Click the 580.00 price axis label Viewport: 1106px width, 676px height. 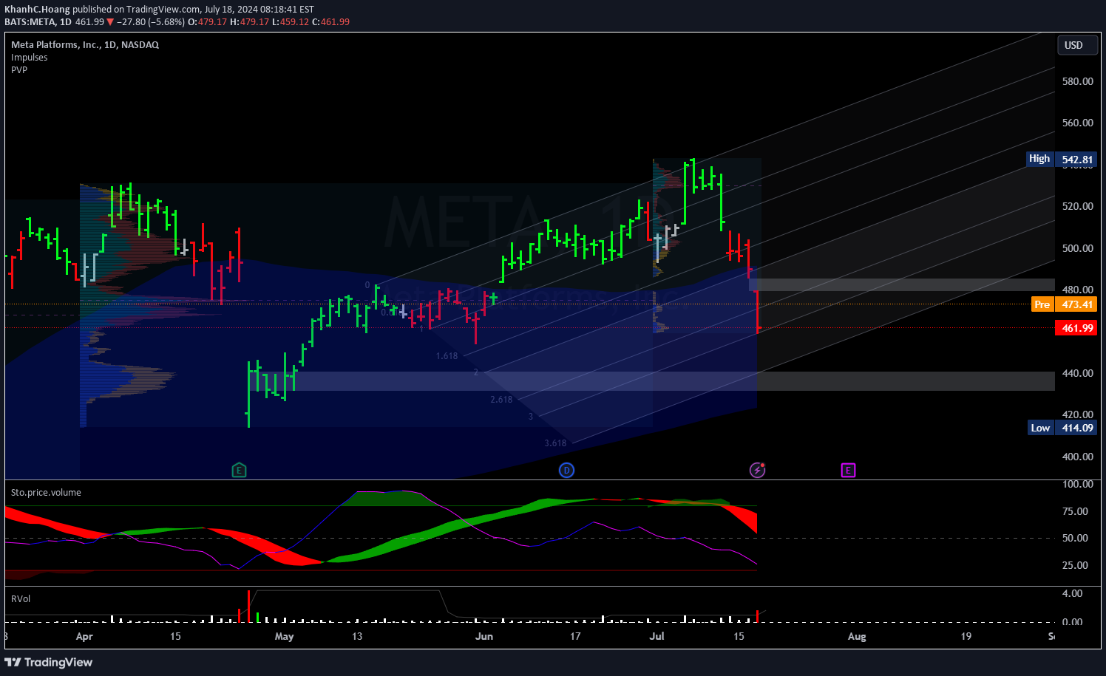click(x=1077, y=81)
